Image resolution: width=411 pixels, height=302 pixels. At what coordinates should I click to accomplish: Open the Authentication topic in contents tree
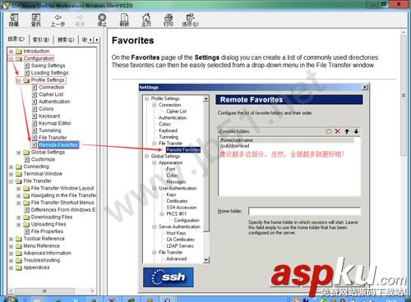[x=54, y=102]
